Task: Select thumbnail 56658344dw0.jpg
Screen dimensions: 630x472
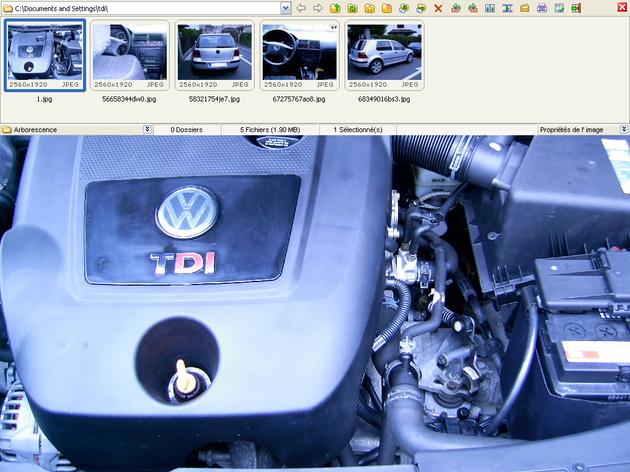Action: tap(130, 55)
